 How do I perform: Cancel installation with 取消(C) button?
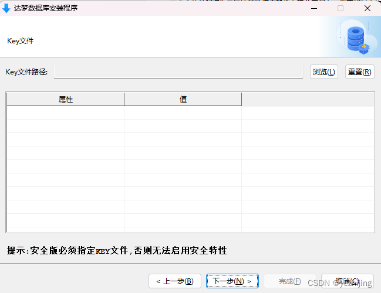click(348, 281)
